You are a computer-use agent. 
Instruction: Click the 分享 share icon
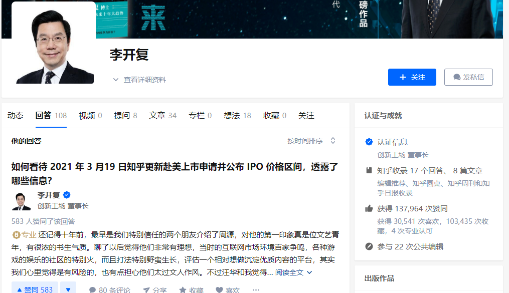click(145, 288)
